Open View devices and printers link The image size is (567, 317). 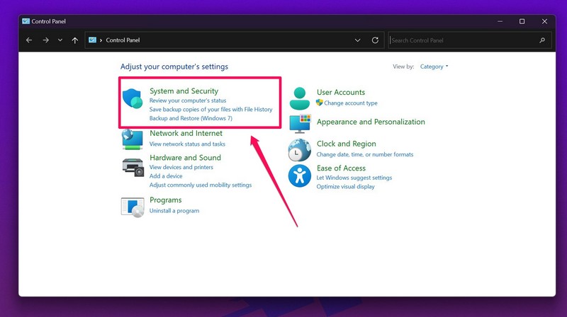pyautogui.click(x=181, y=167)
